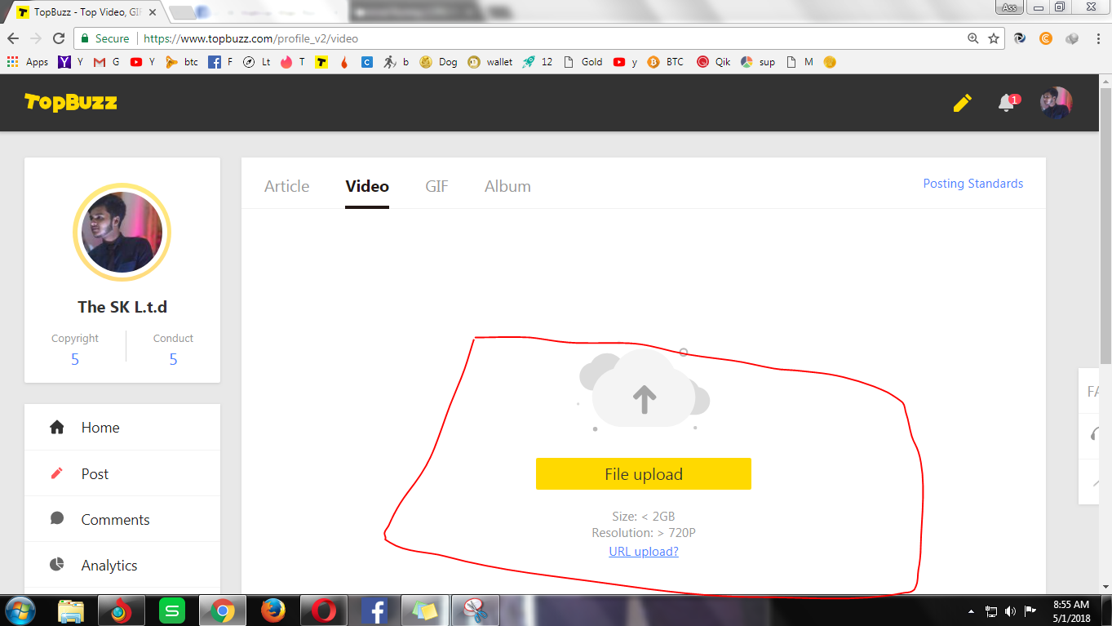Reload the page using refresh icon
The width and height of the screenshot is (1112, 626).
coord(59,38)
